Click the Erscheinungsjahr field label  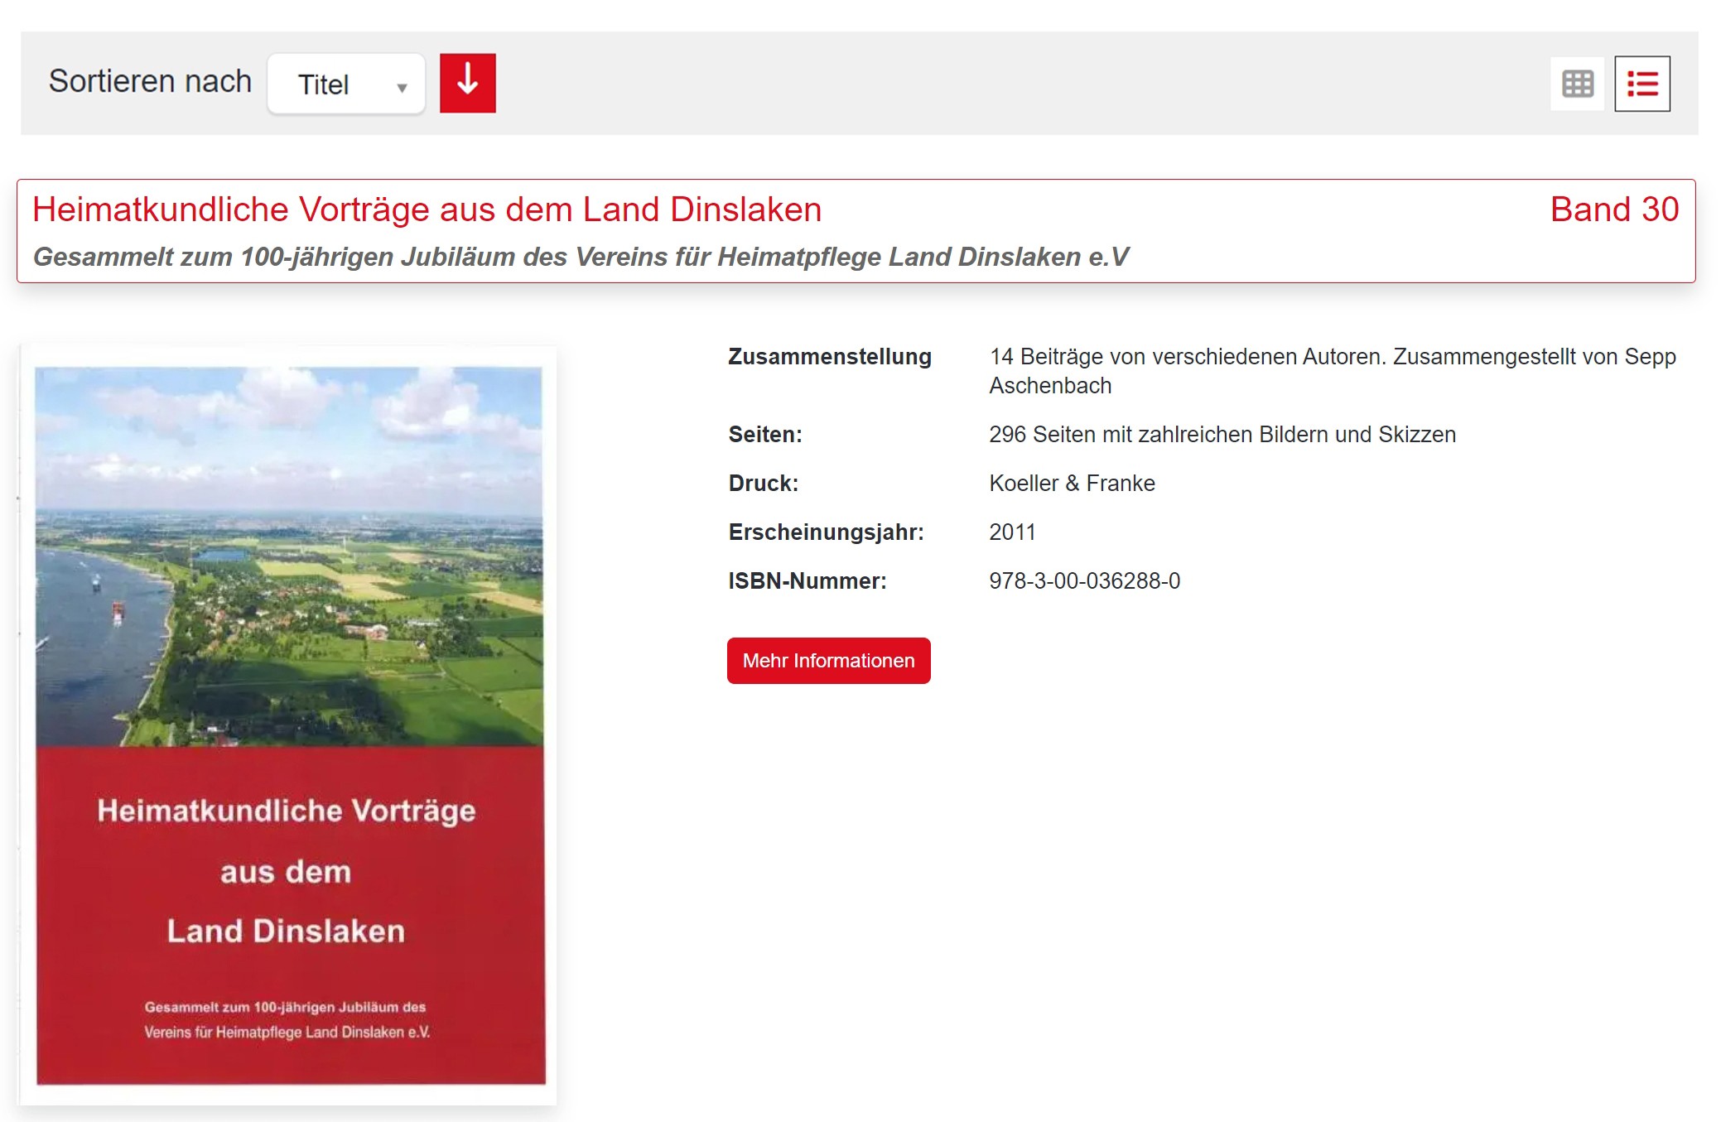(826, 532)
